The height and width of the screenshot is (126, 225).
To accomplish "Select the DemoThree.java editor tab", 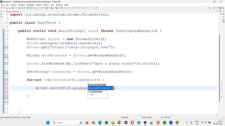I will coord(12,12).
